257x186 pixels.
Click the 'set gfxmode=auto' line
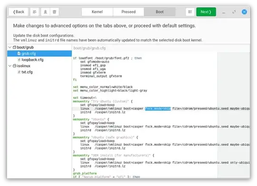coord(95,62)
